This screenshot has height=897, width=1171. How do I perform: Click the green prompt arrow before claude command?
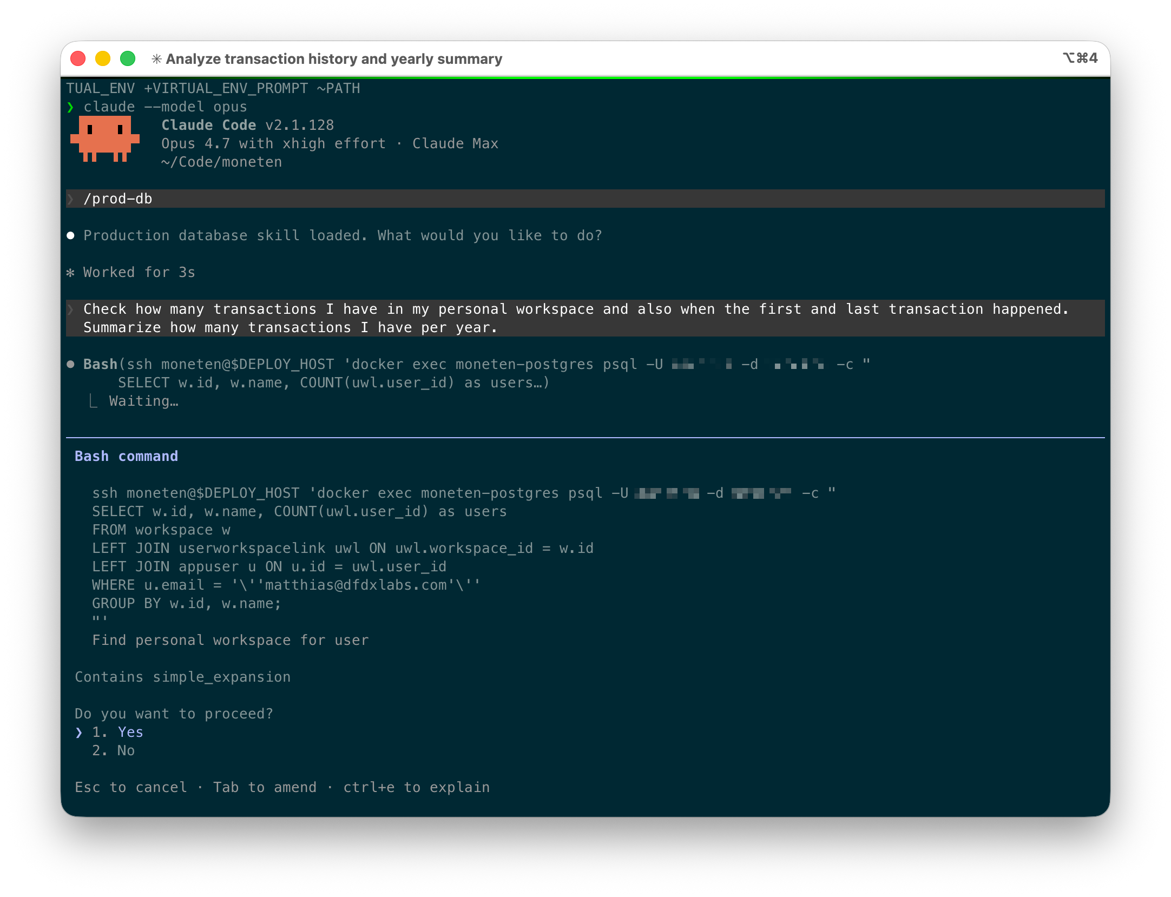(70, 107)
